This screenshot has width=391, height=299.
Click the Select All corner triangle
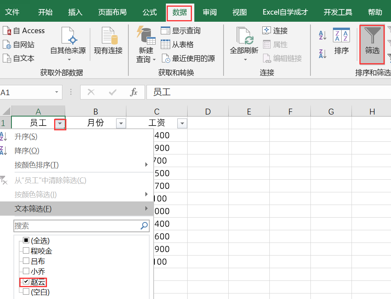(6, 111)
